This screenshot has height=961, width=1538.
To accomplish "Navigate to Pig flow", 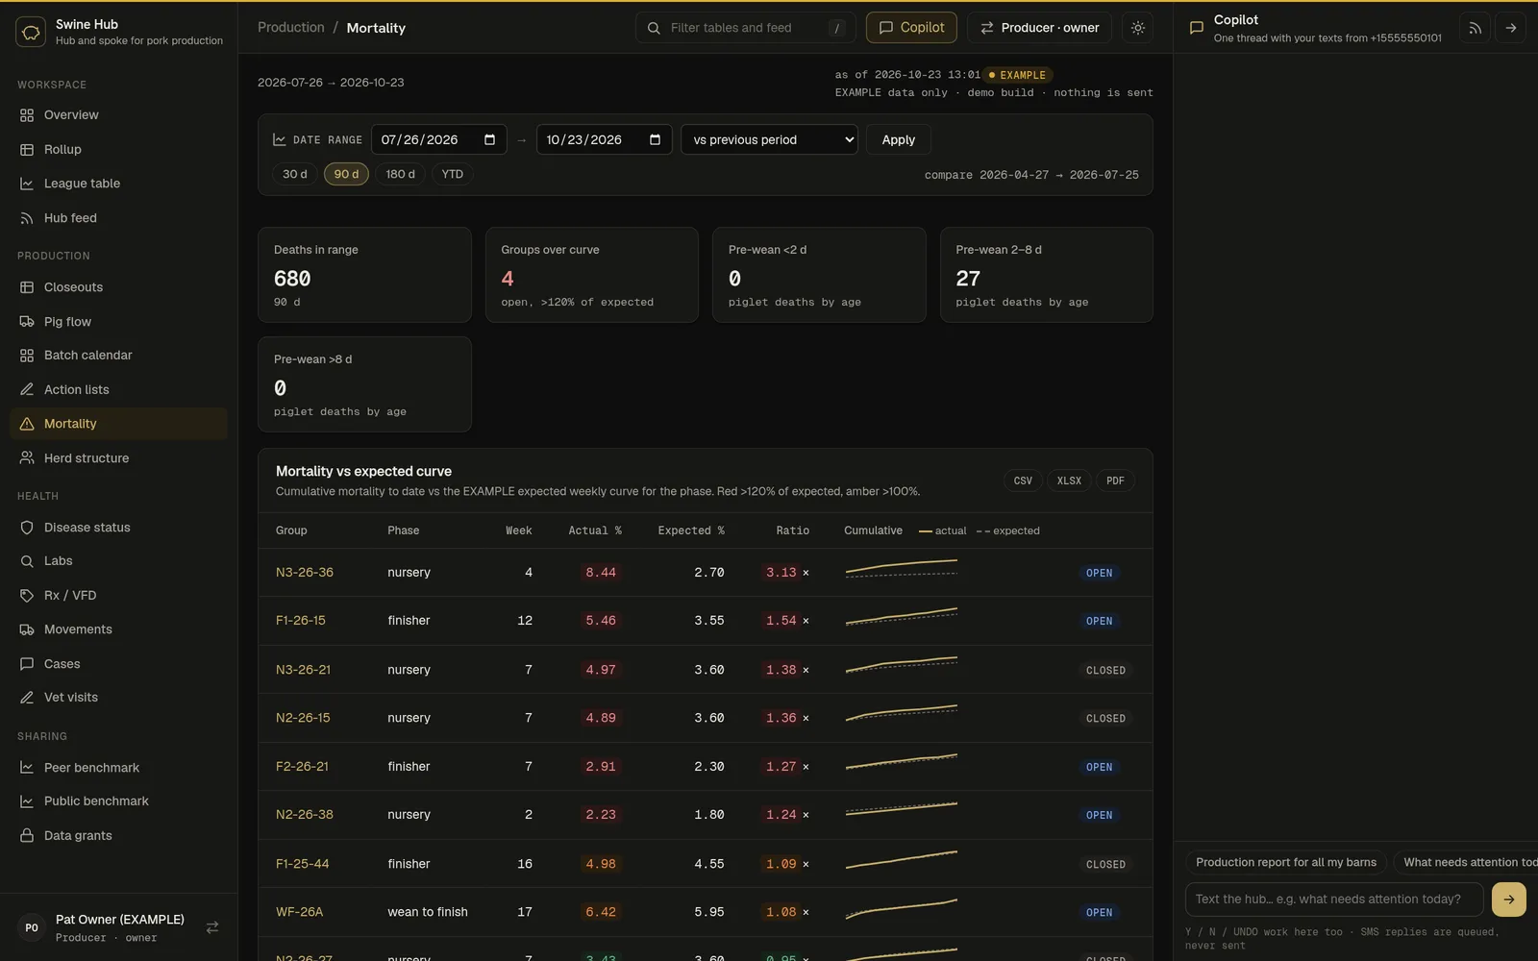I will [x=118, y=322].
